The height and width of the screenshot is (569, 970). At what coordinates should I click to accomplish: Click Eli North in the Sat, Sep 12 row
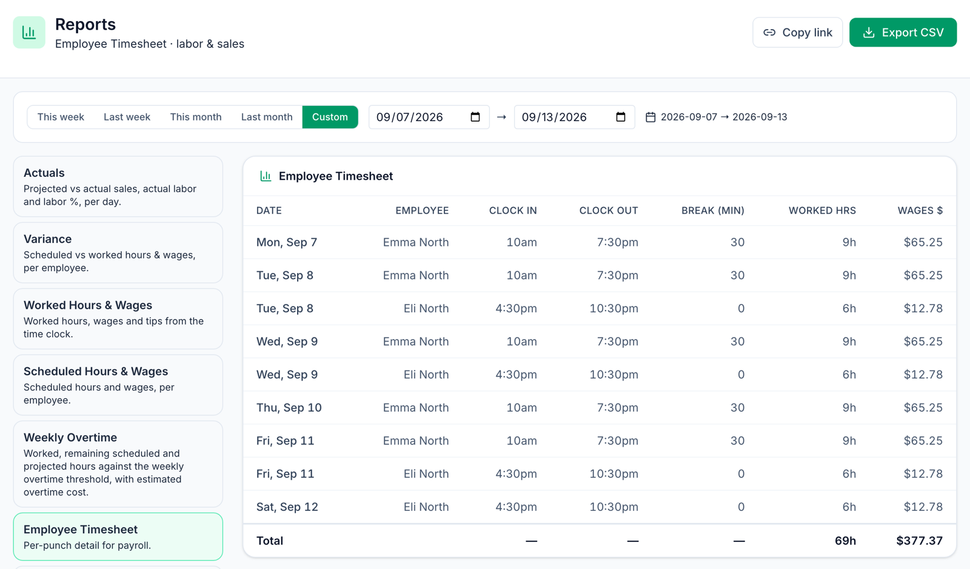pos(426,507)
